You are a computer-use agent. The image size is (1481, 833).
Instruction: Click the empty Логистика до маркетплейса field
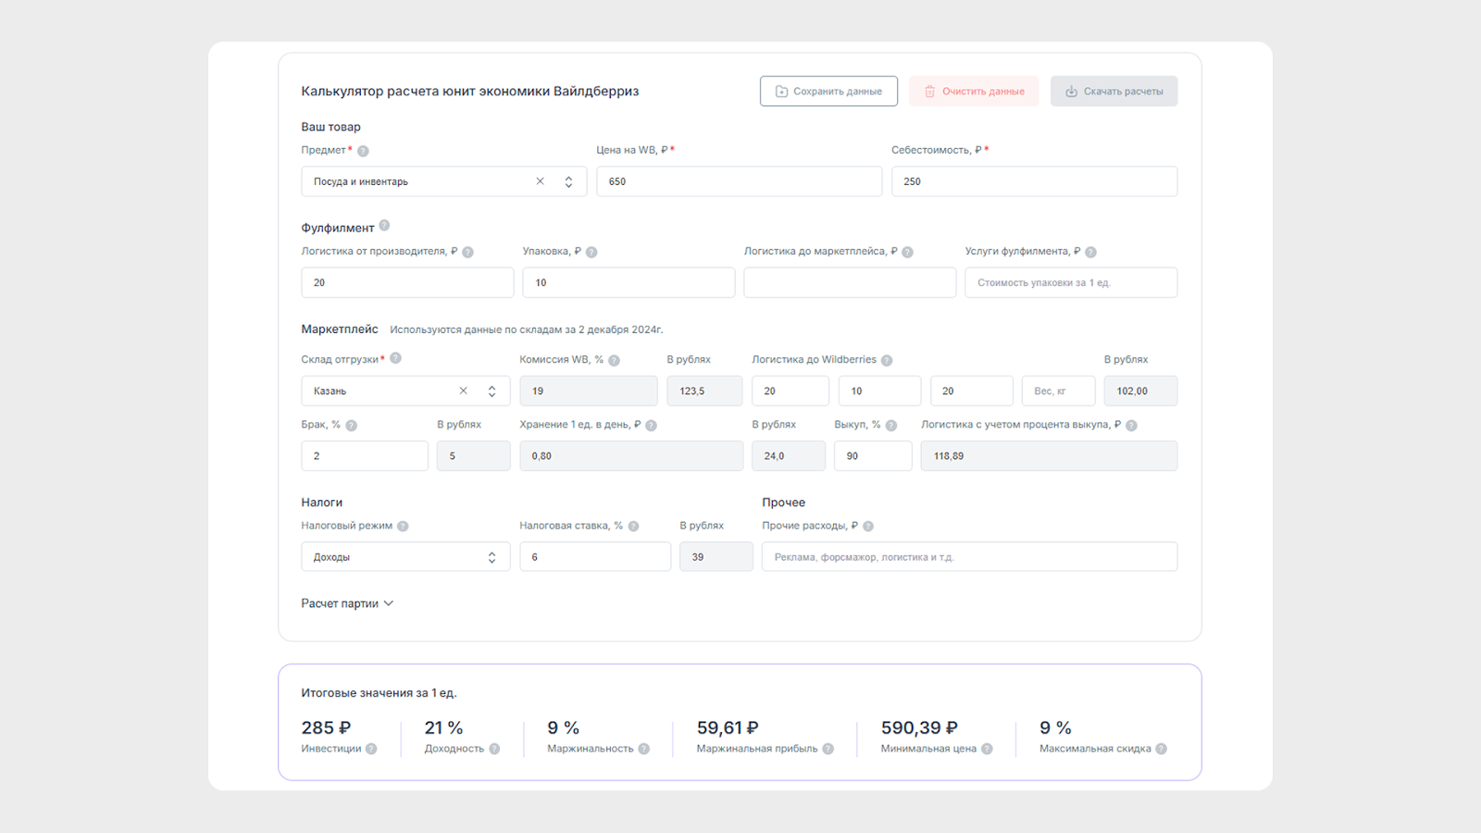click(x=850, y=282)
